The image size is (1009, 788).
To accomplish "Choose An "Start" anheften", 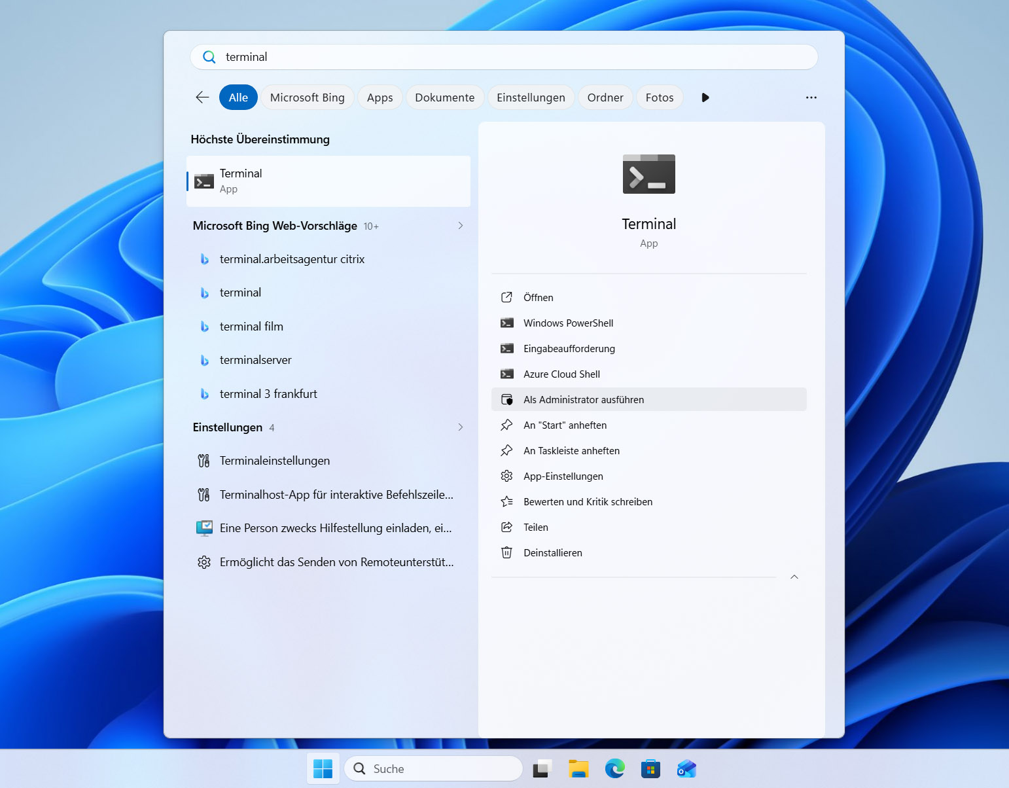I will click(x=649, y=425).
